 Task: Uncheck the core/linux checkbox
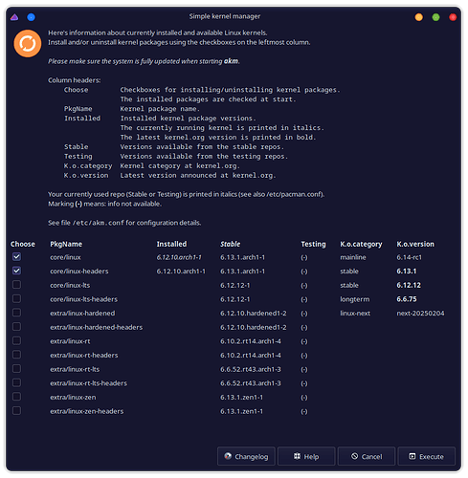point(16,256)
